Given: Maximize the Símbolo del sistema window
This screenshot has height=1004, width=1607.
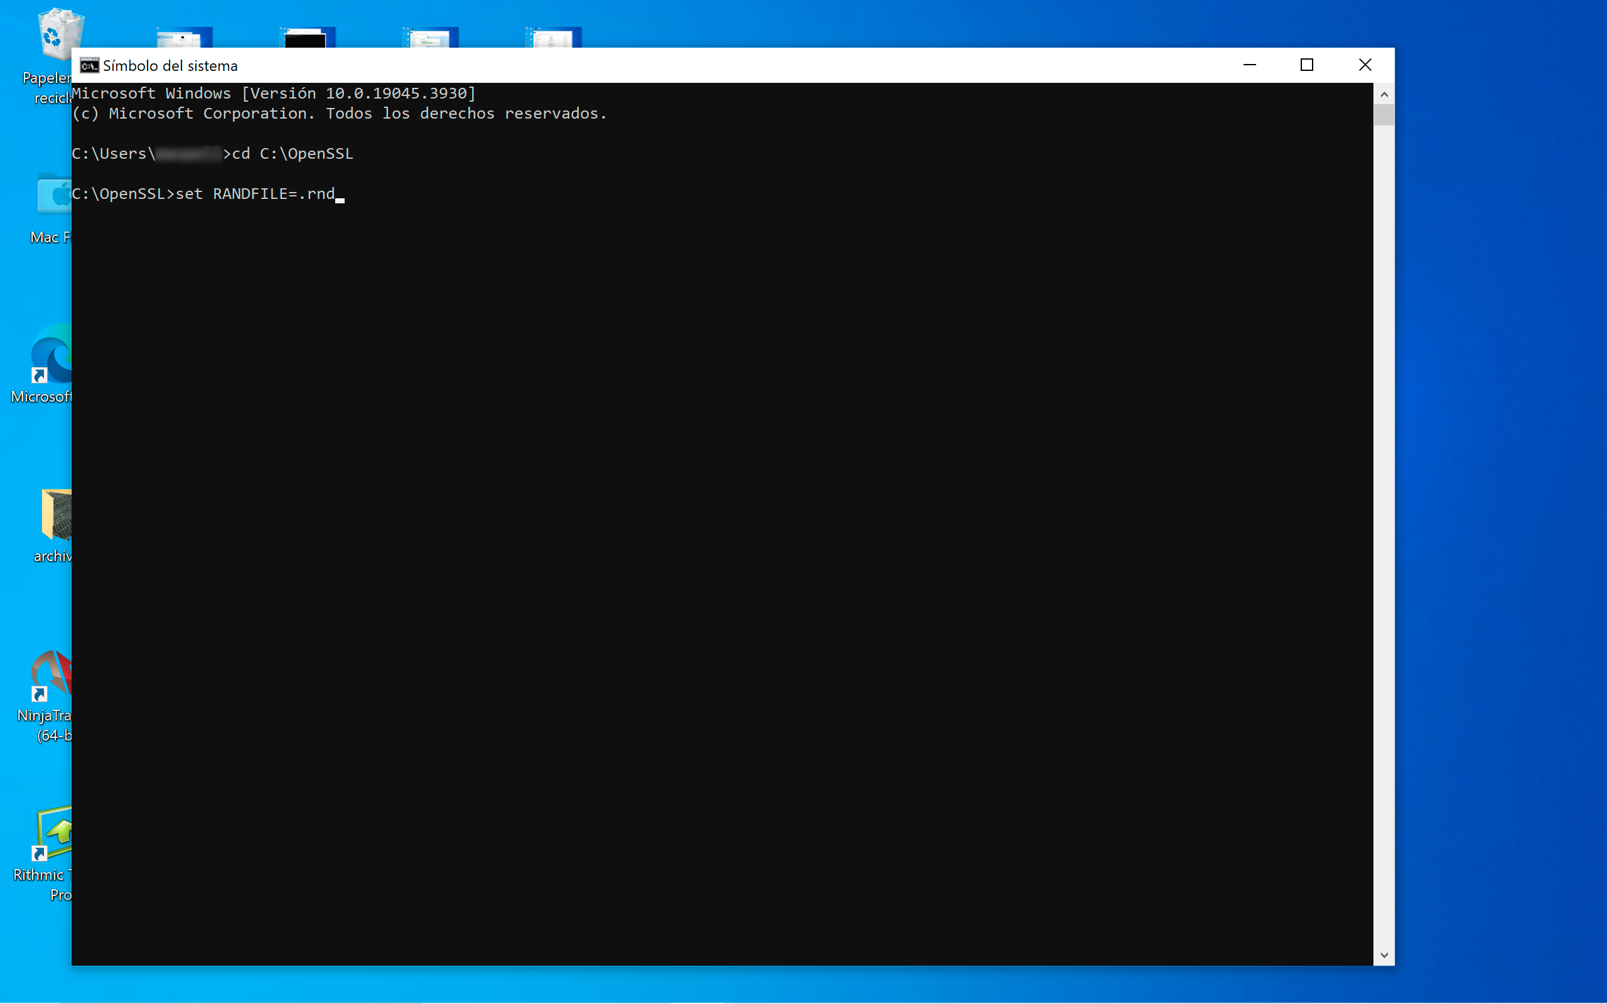Looking at the screenshot, I should click(1307, 65).
